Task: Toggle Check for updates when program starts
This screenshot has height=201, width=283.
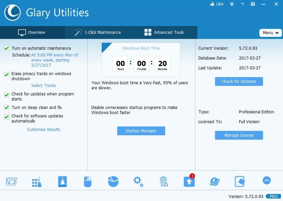Action: (x=7, y=95)
